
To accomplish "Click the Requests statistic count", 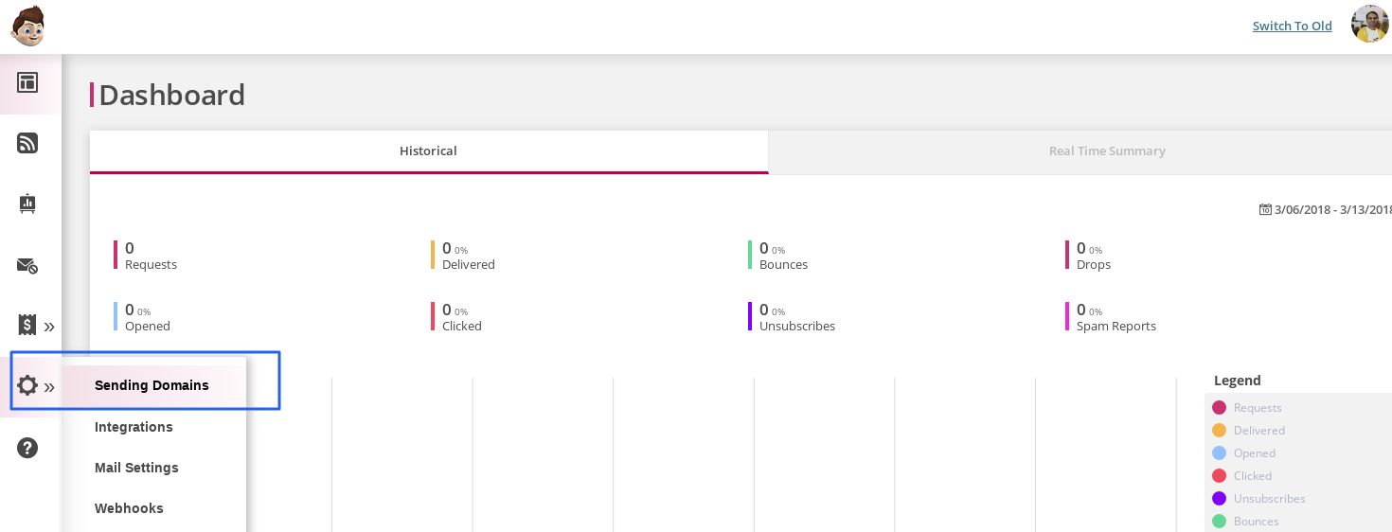I will pos(130,248).
